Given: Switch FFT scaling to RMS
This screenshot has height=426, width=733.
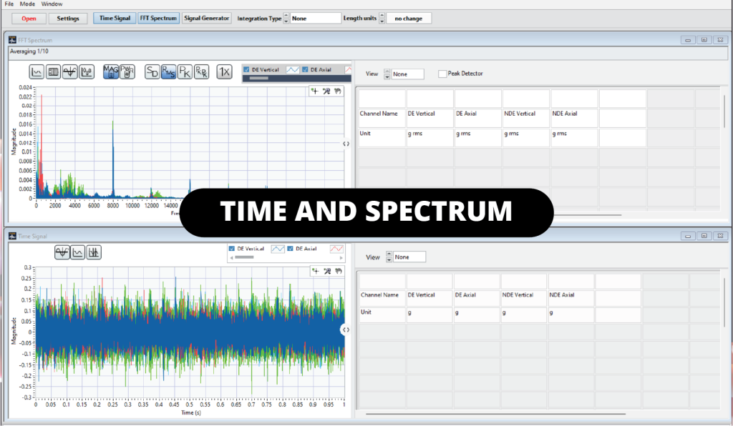Looking at the screenshot, I should 168,71.
